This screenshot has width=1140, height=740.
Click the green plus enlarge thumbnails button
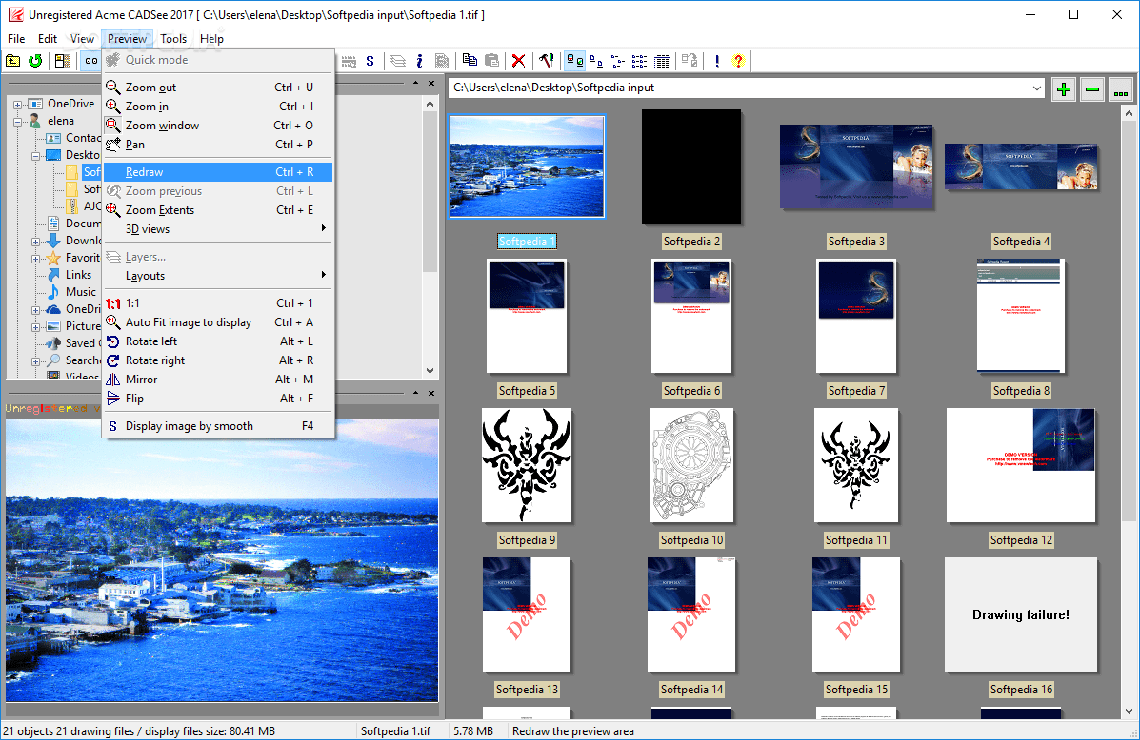(1064, 89)
